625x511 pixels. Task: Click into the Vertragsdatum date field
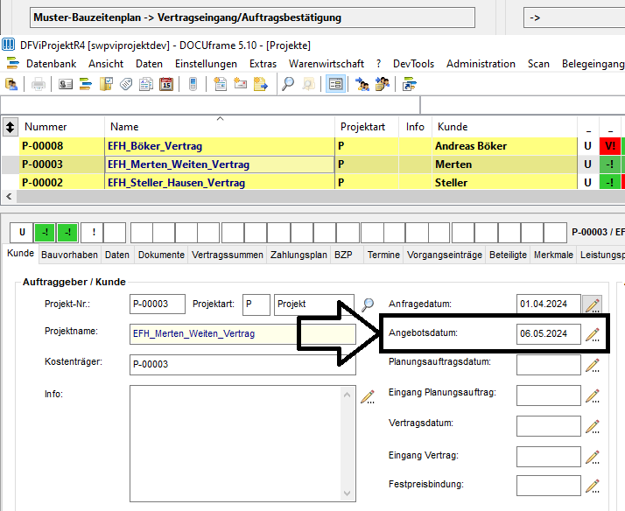click(549, 426)
